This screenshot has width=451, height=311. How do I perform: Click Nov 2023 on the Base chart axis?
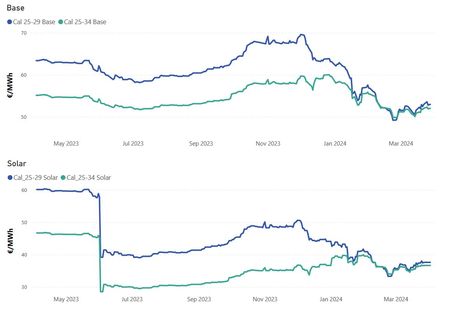coord(268,144)
